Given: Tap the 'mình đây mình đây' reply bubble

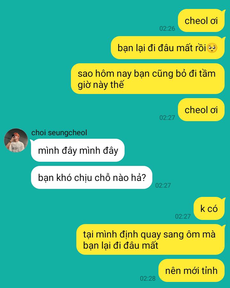Looking at the screenshot, I should pyautogui.click(x=78, y=151).
